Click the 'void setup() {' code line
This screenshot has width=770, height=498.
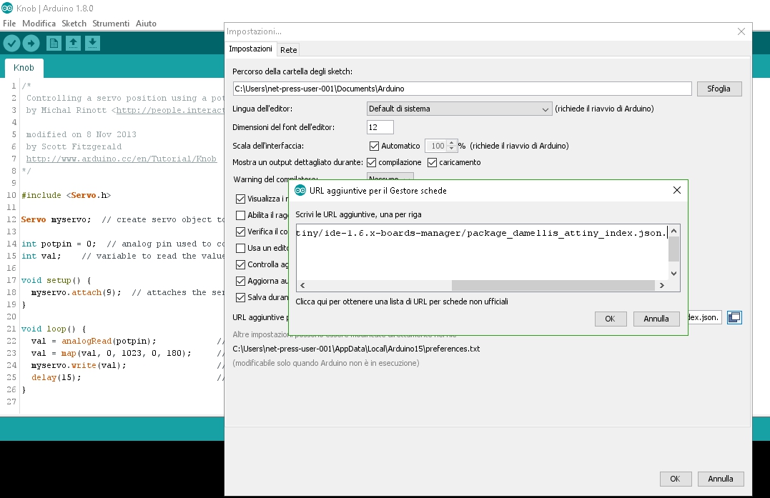56,280
